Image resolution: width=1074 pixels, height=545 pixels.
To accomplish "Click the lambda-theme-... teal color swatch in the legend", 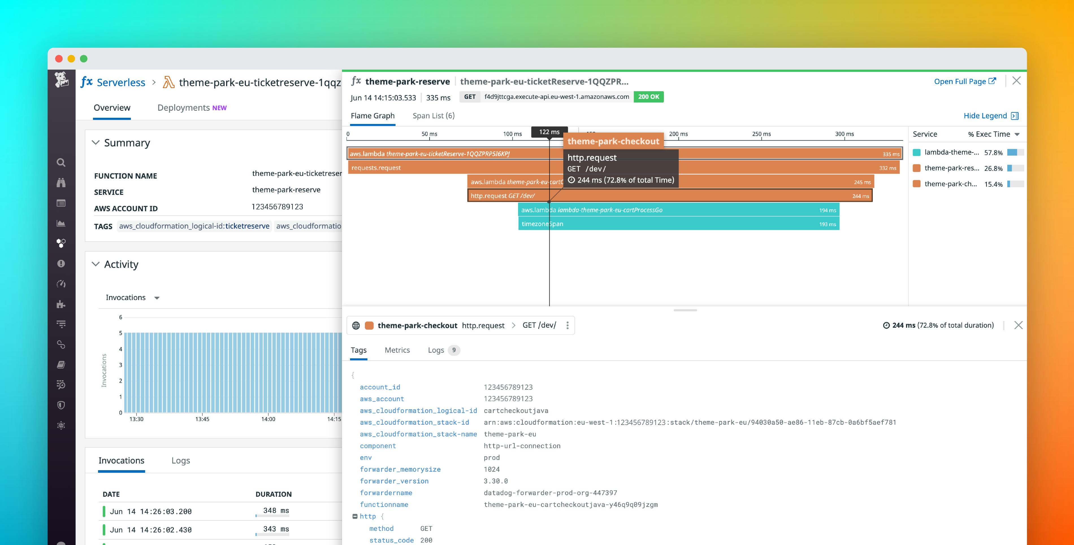I will pyautogui.click(x=916, y=152).
